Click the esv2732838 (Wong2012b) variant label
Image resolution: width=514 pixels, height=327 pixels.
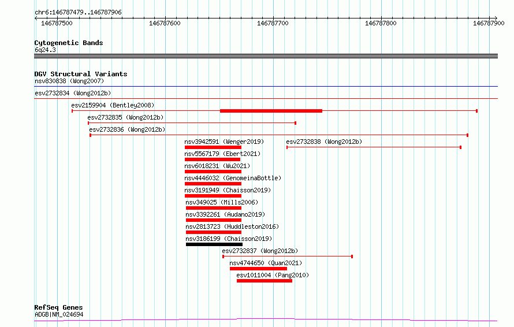(x=324, y=142)
